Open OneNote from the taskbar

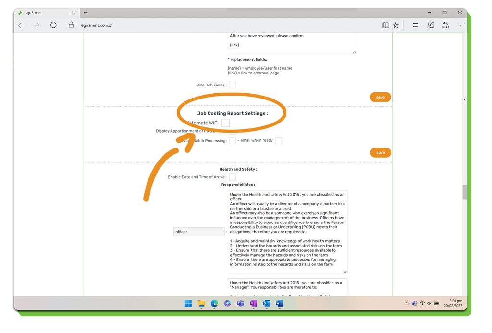pos(253,304)
